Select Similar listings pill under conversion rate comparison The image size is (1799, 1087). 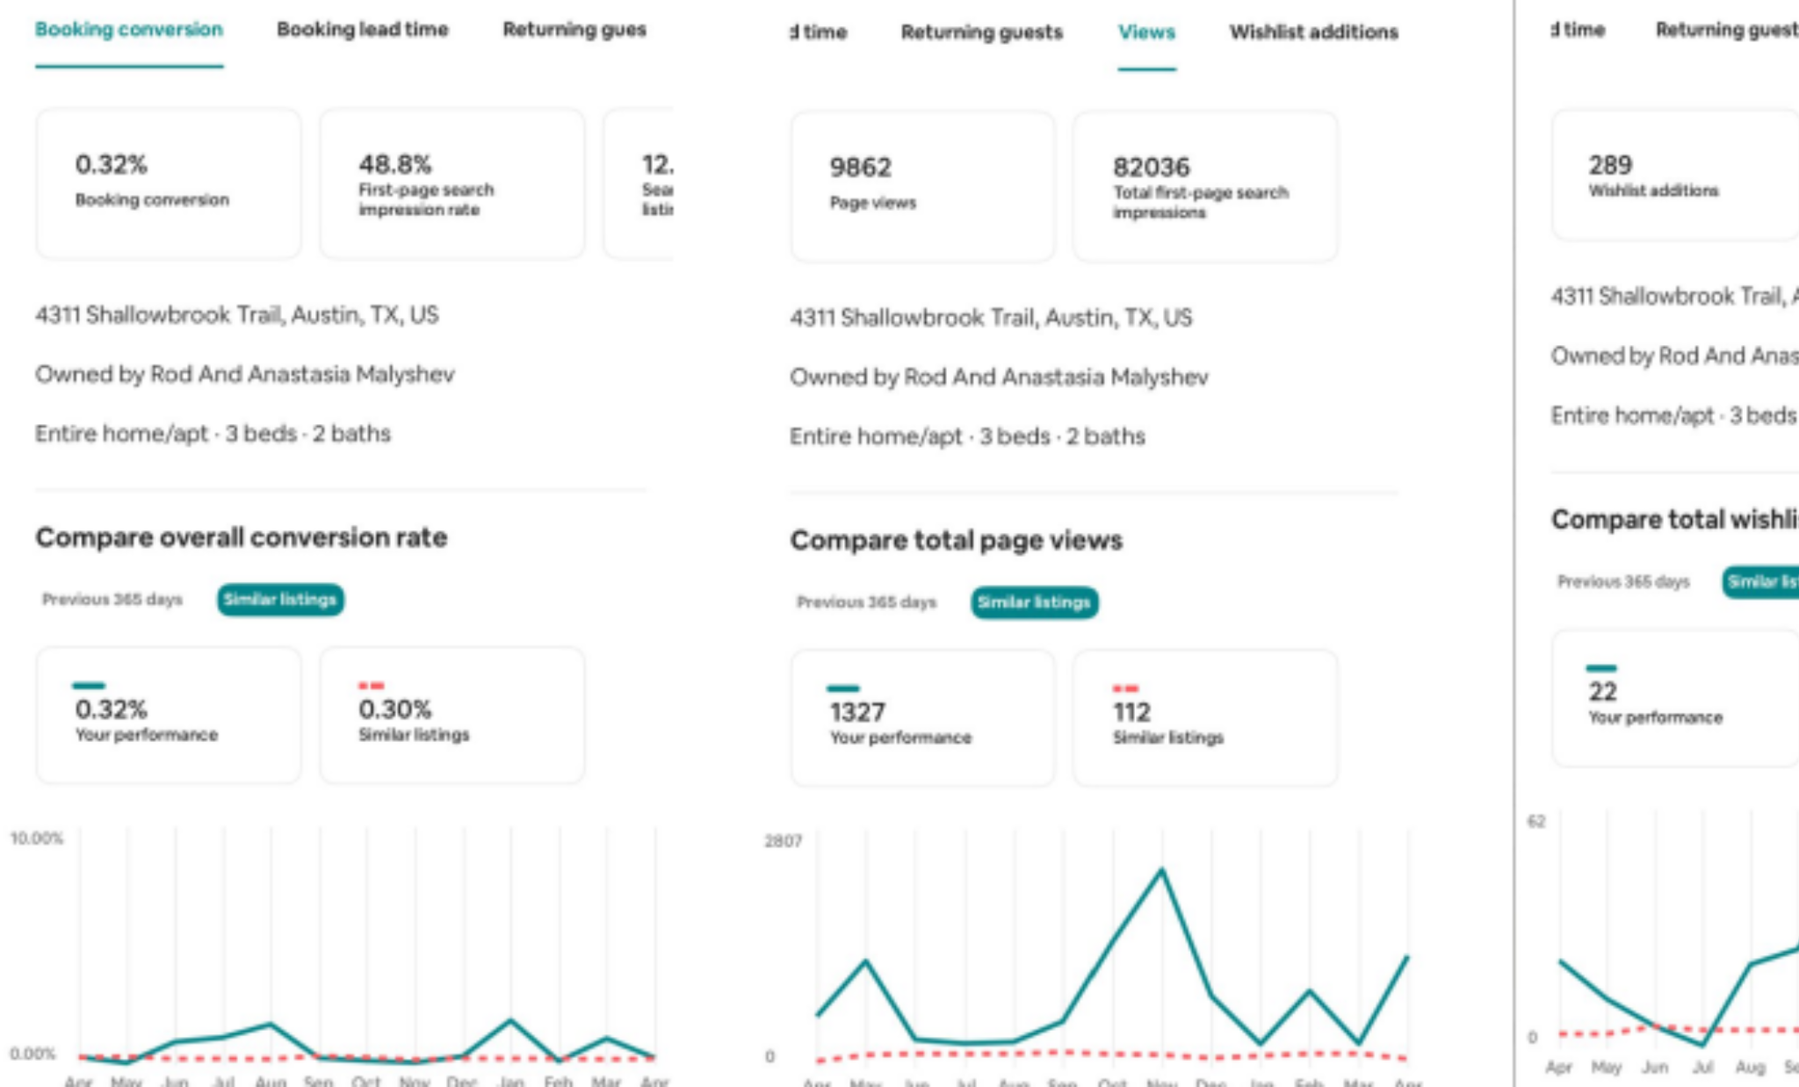click(280, 600)
